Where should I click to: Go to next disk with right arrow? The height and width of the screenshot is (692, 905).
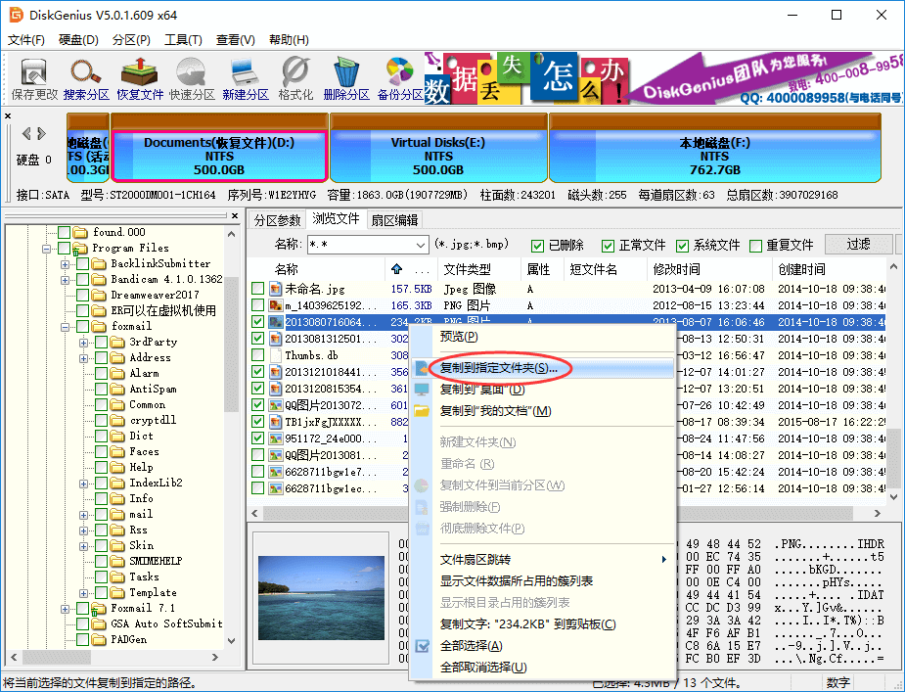point(41,134)
